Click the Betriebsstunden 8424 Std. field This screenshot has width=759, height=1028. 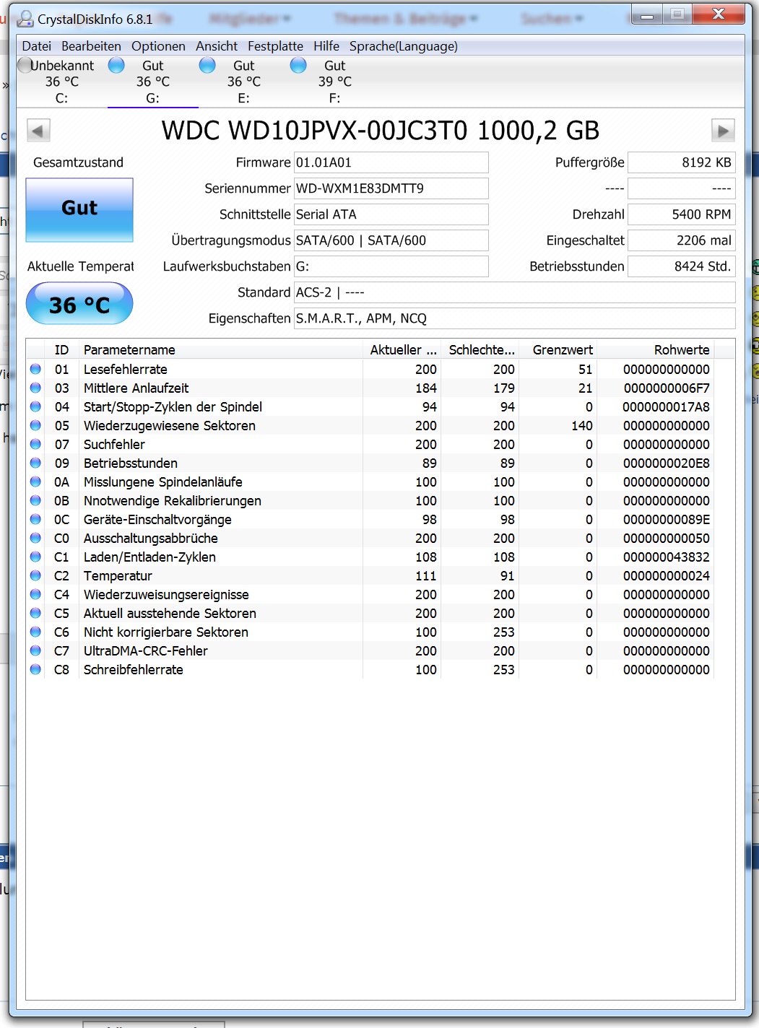[x=682, y=266]
